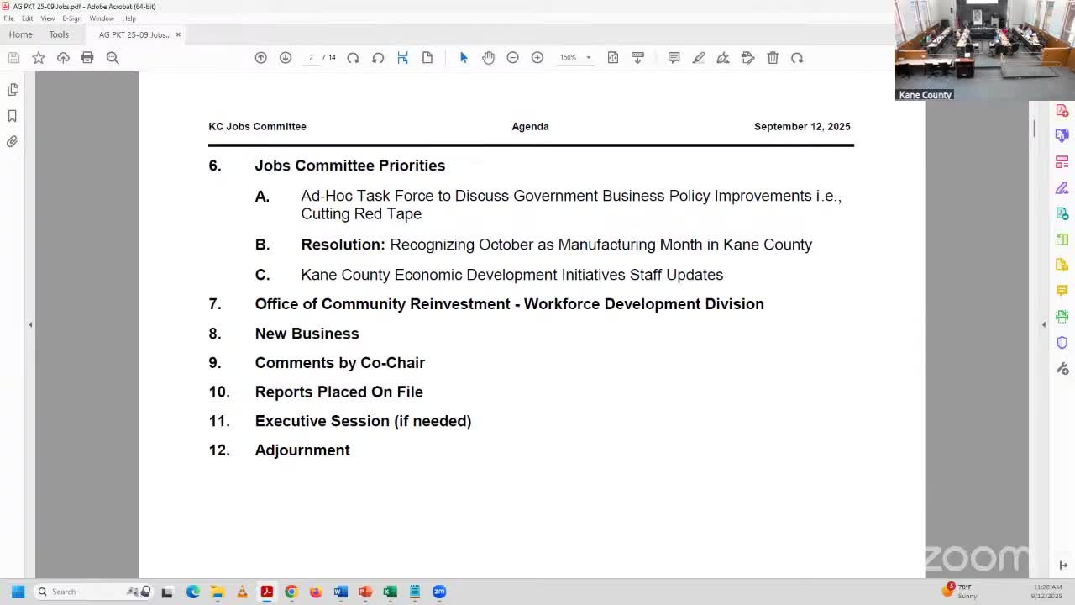Open the Fill & Sign tool
This screenshot has width=1075, height=605.
[x=1062, y=187]
